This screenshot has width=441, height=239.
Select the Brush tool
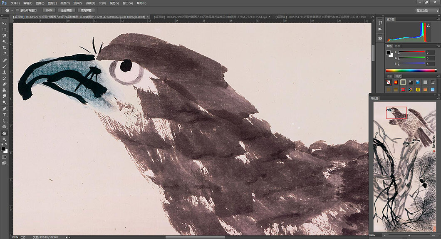pyautogui.click(x=4, y=67)
